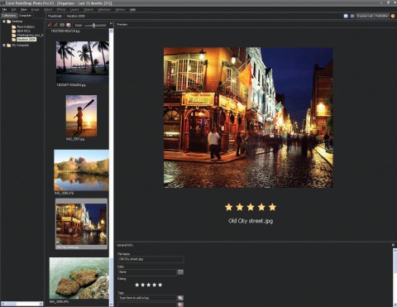
Task: Switch to the Computer tab
Action: 25,16
